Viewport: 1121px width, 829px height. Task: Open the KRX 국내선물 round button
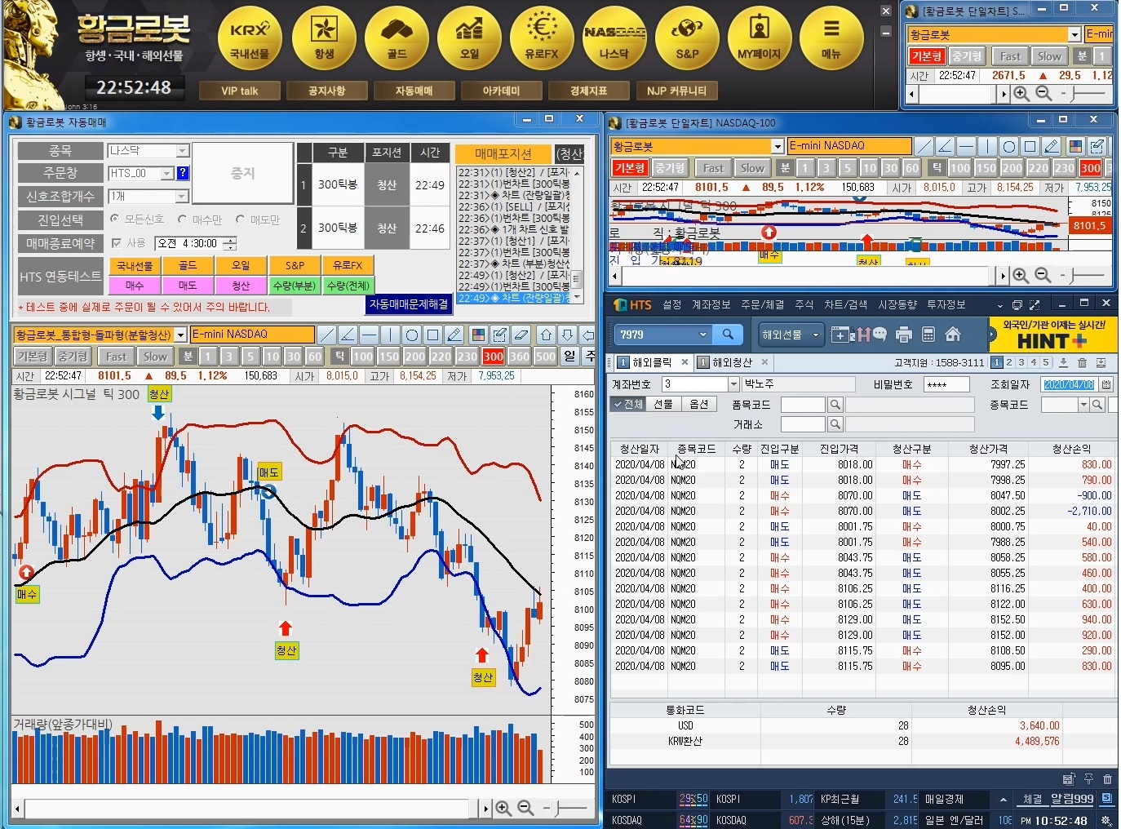pos(249,38)
